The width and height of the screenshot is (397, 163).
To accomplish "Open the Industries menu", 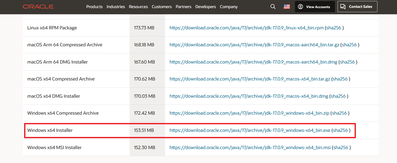I will 116,7.
